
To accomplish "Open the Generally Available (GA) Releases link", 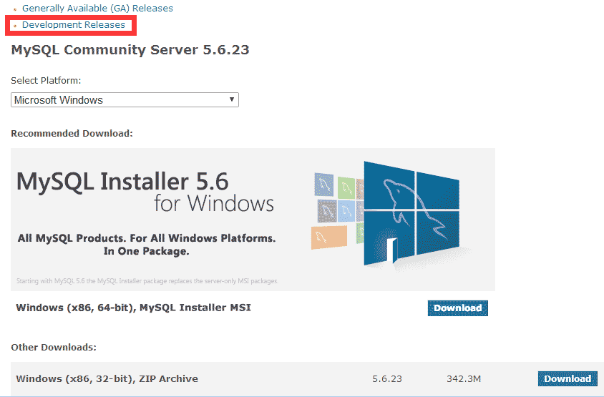I will click(x=97, y=9).
